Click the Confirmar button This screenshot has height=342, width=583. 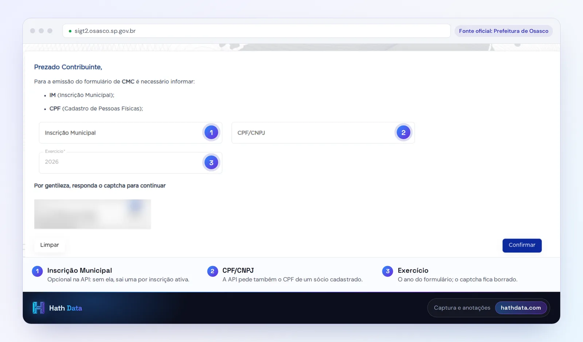tap(522, 245)
